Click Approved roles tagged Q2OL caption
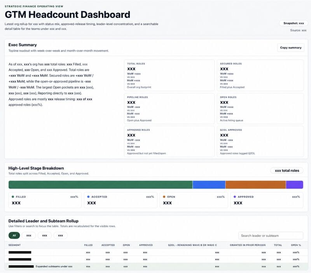Viewport: 311px width, 273px height. pos(238,153)
